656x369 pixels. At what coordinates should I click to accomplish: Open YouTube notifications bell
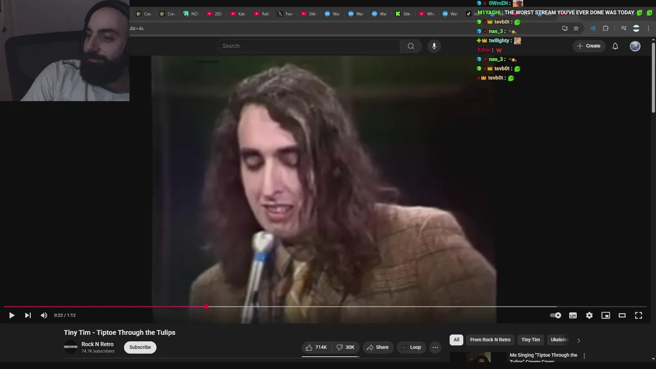click(x=616, y=46)
